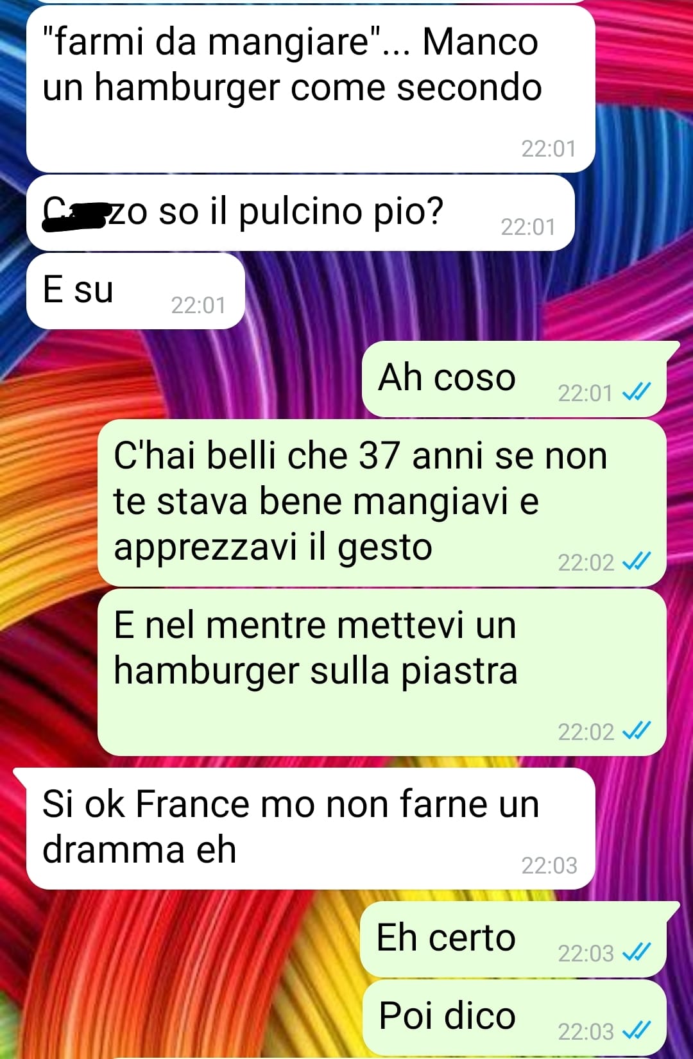Select the 'E nel mentre mettevi un hamburger' message
Screen dimensions: 693x1059
(x=382, y=672)
